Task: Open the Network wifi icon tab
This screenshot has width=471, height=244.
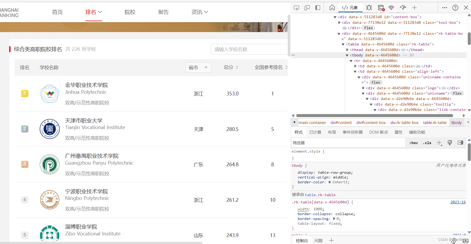Action: 391,8
